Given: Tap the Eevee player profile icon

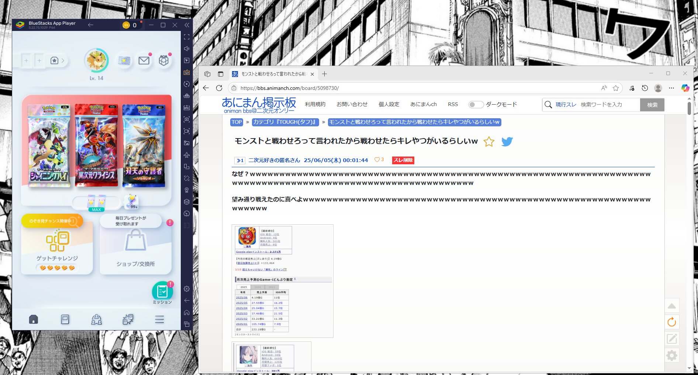Looking at the screenshot, I should (96, 60).
